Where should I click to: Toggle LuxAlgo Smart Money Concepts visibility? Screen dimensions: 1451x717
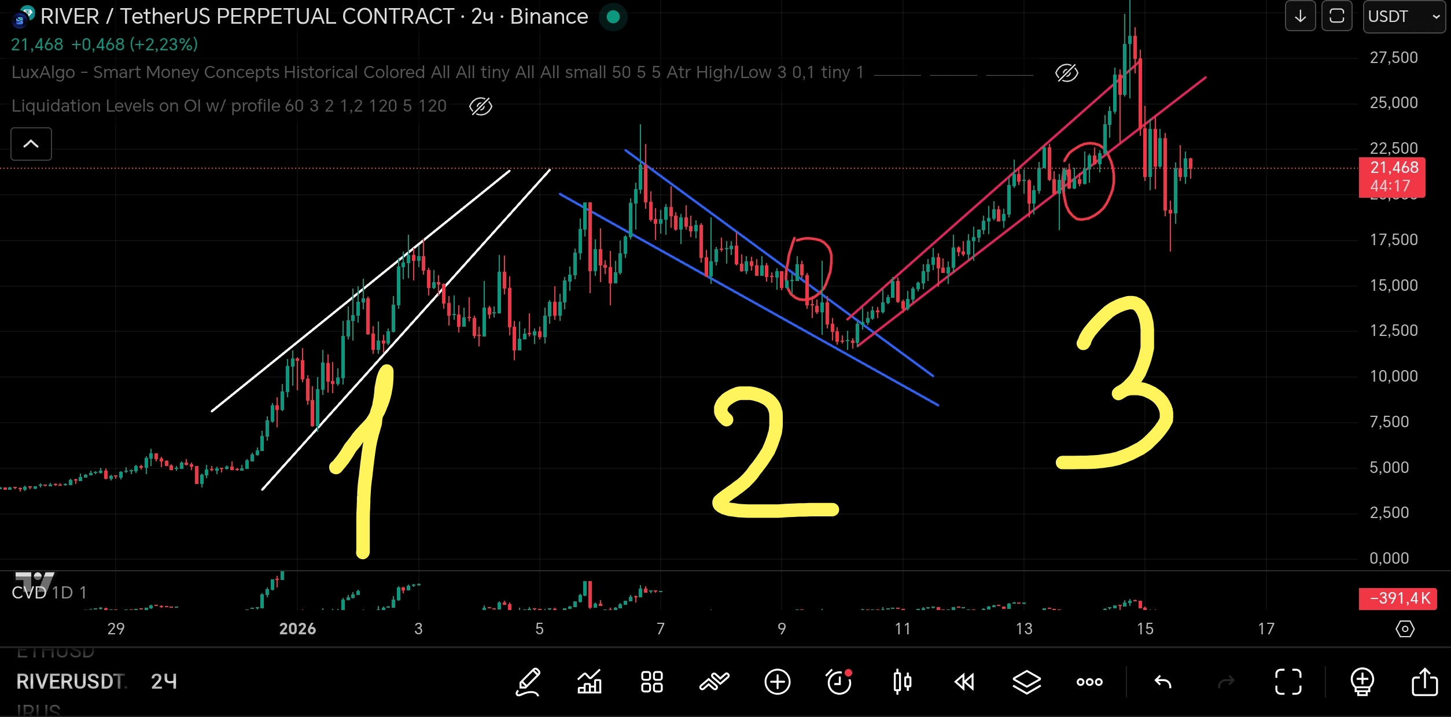[1066, 73]
